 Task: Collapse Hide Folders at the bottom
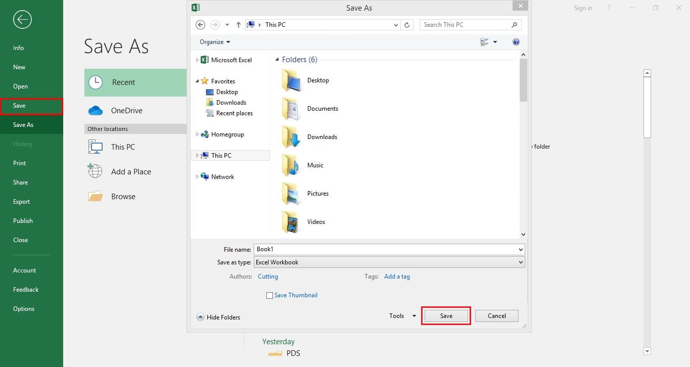click(218, 317)
